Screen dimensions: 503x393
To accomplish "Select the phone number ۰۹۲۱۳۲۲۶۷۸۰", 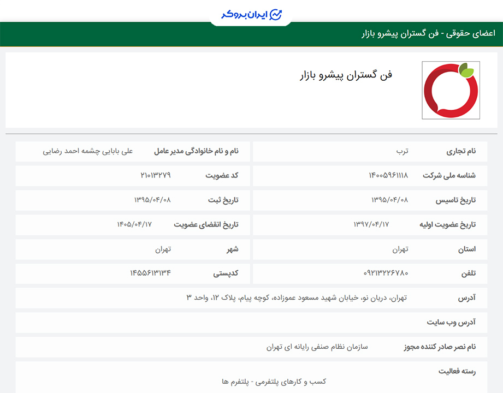I will click(386, 273).
